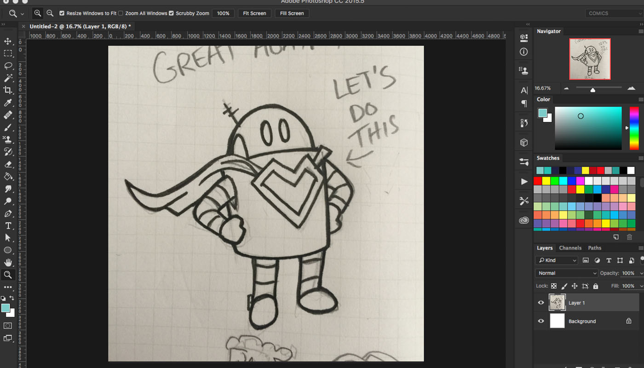This screenshot has width=644, height=368.
Task: Select the Horizontal Type tool
Action: (8, 225)
